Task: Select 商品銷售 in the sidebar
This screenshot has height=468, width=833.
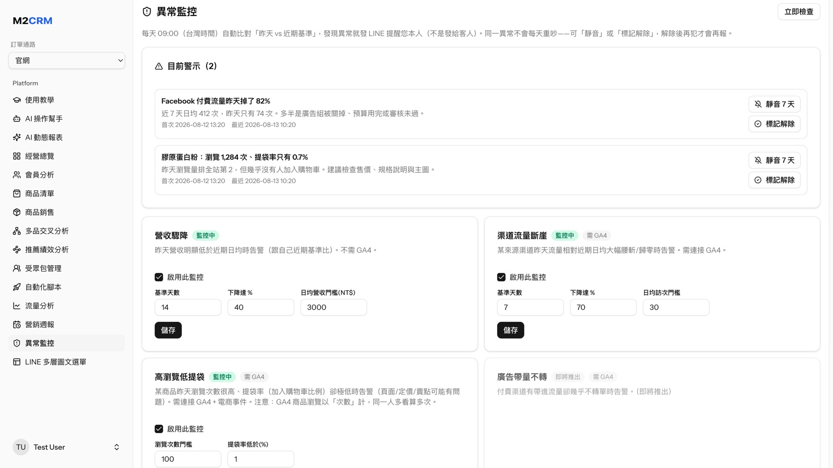Action: [67, 212]
